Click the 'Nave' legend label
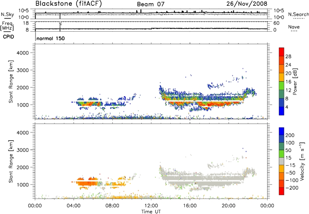This screenshot has width=309, height=214. 294,27
